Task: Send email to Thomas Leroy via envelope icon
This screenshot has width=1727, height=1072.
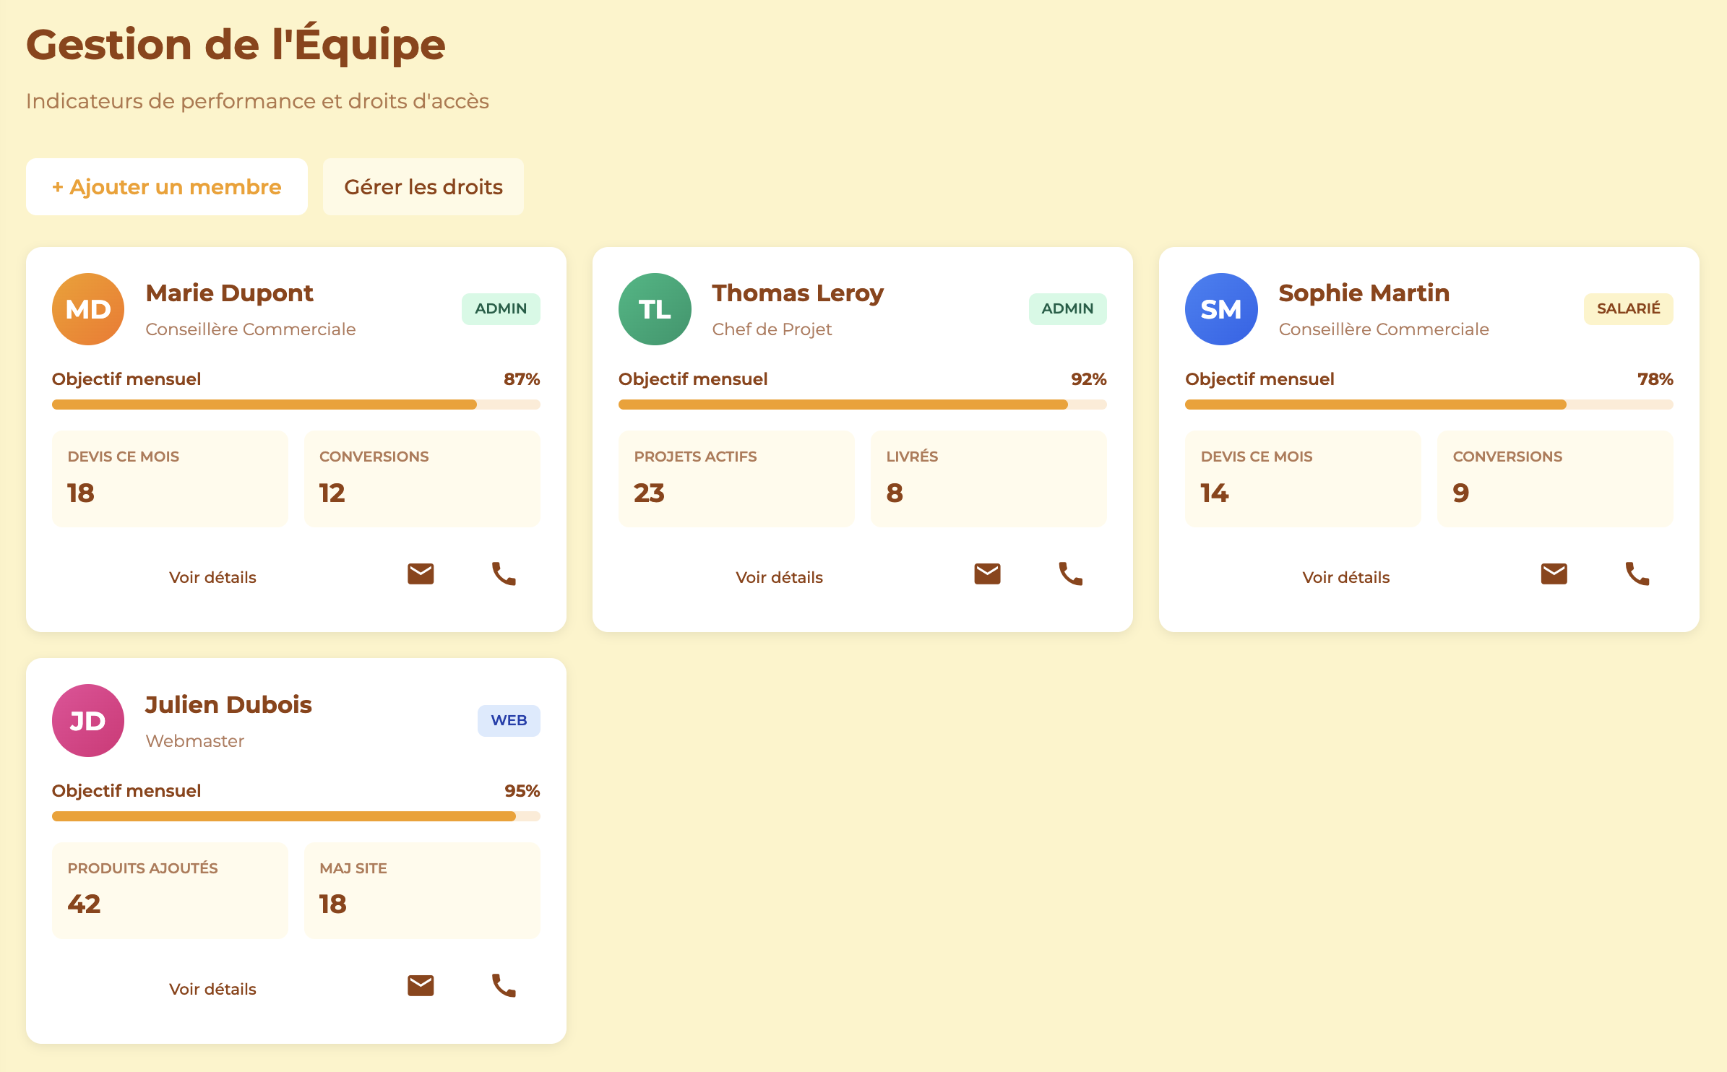Action: pos(987,574)
